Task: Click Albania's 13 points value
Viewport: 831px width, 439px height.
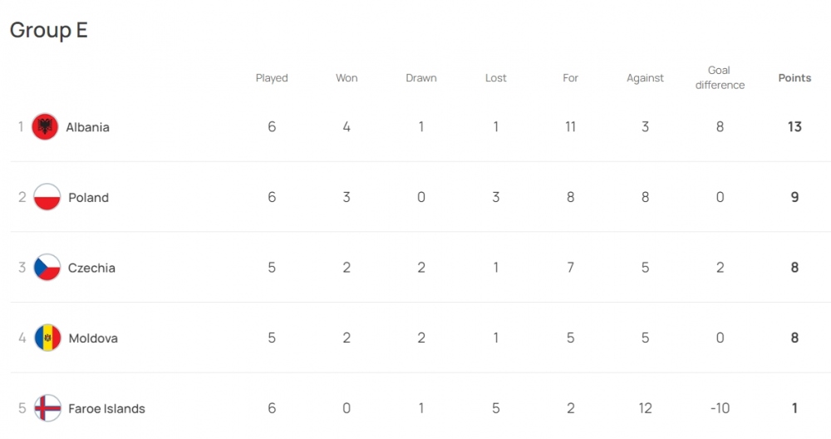Action: click(794, 127)
